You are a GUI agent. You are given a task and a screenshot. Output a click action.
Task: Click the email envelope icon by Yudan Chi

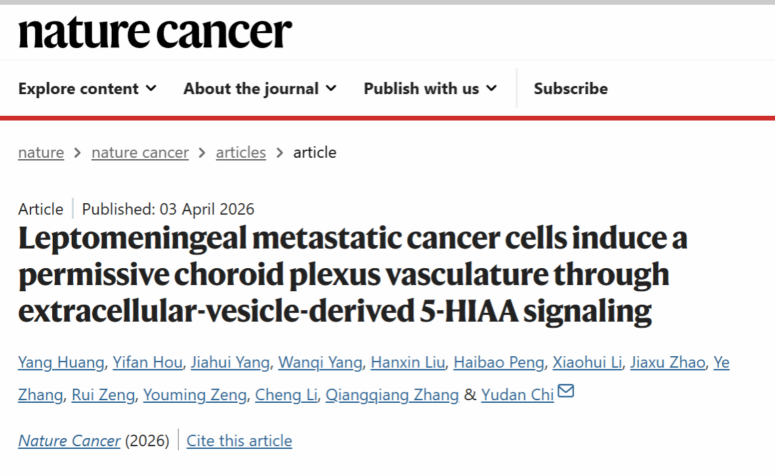[x=566, y=391]
